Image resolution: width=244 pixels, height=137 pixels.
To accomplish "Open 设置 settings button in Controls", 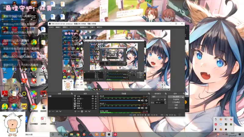I will (176, 105).
